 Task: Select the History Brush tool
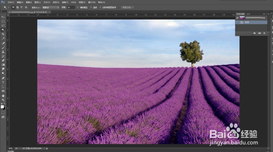(3, 56)
